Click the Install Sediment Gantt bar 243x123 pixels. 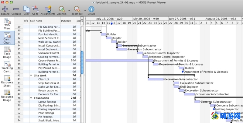pyautogui.click(x=122, y=49)
